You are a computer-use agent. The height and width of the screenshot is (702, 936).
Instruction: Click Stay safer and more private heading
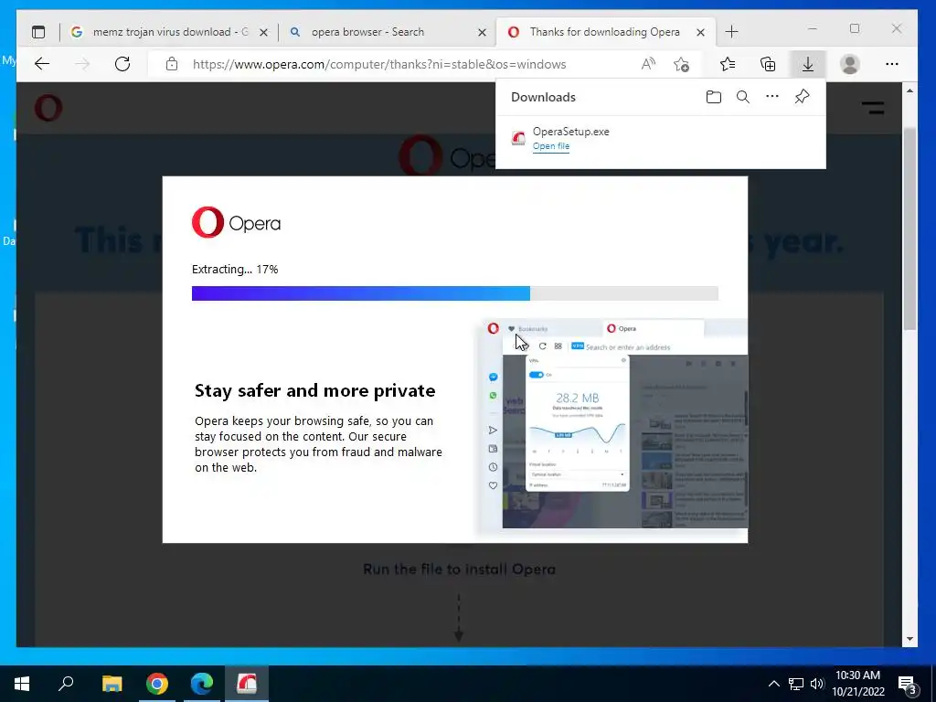coord(314,390)
